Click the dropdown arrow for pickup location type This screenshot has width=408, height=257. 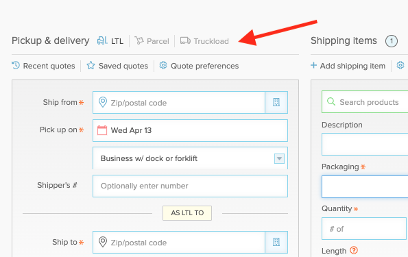[x=279, y=158]
